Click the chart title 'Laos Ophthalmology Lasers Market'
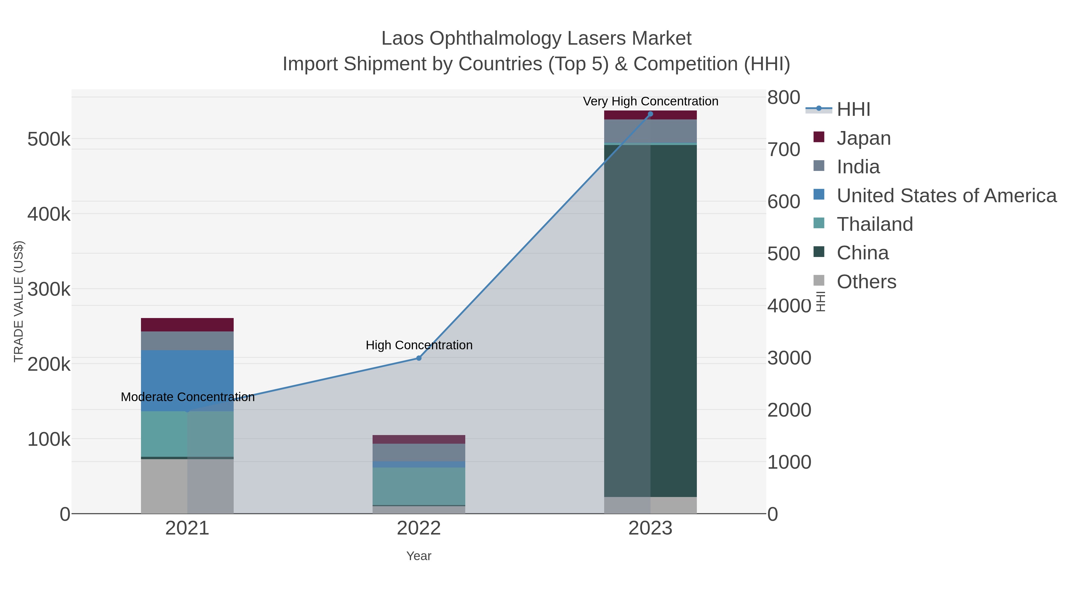This screenshot has height=603, width=1073. [536, 38]
